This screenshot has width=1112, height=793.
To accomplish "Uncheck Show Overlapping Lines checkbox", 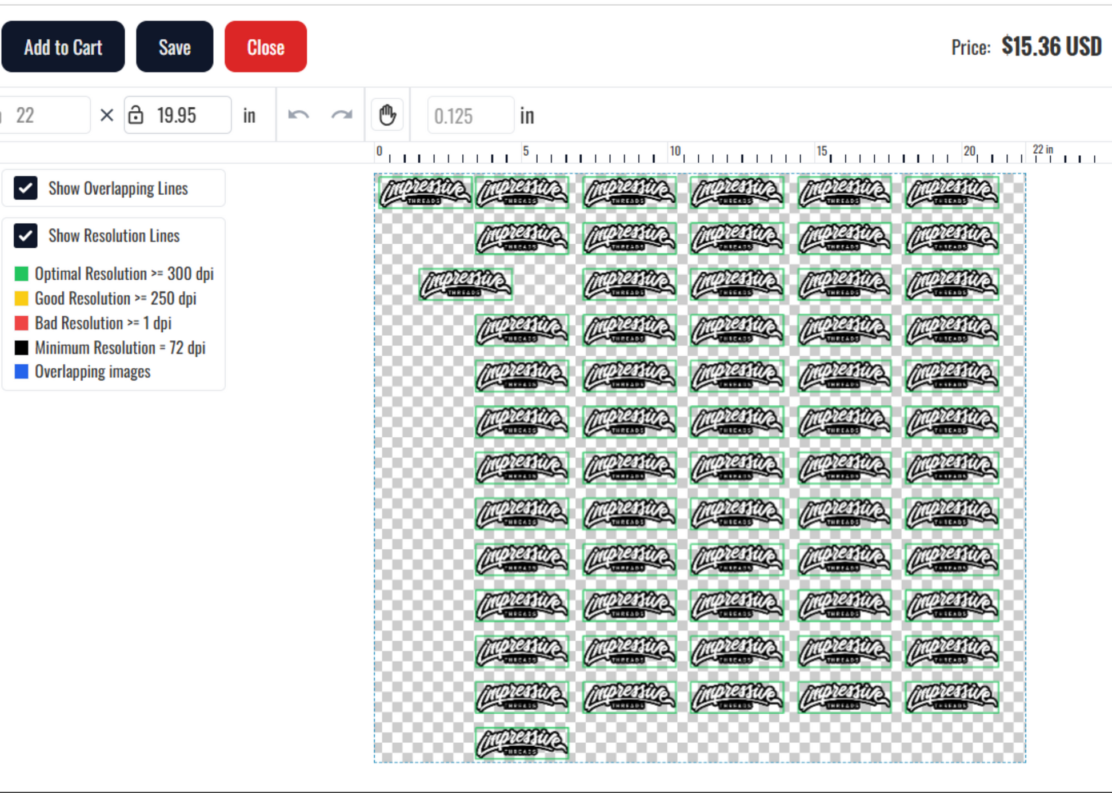I will pyautogui.click(x=26, y=188).
